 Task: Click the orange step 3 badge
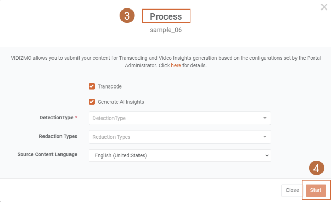[x=127, y=15]
